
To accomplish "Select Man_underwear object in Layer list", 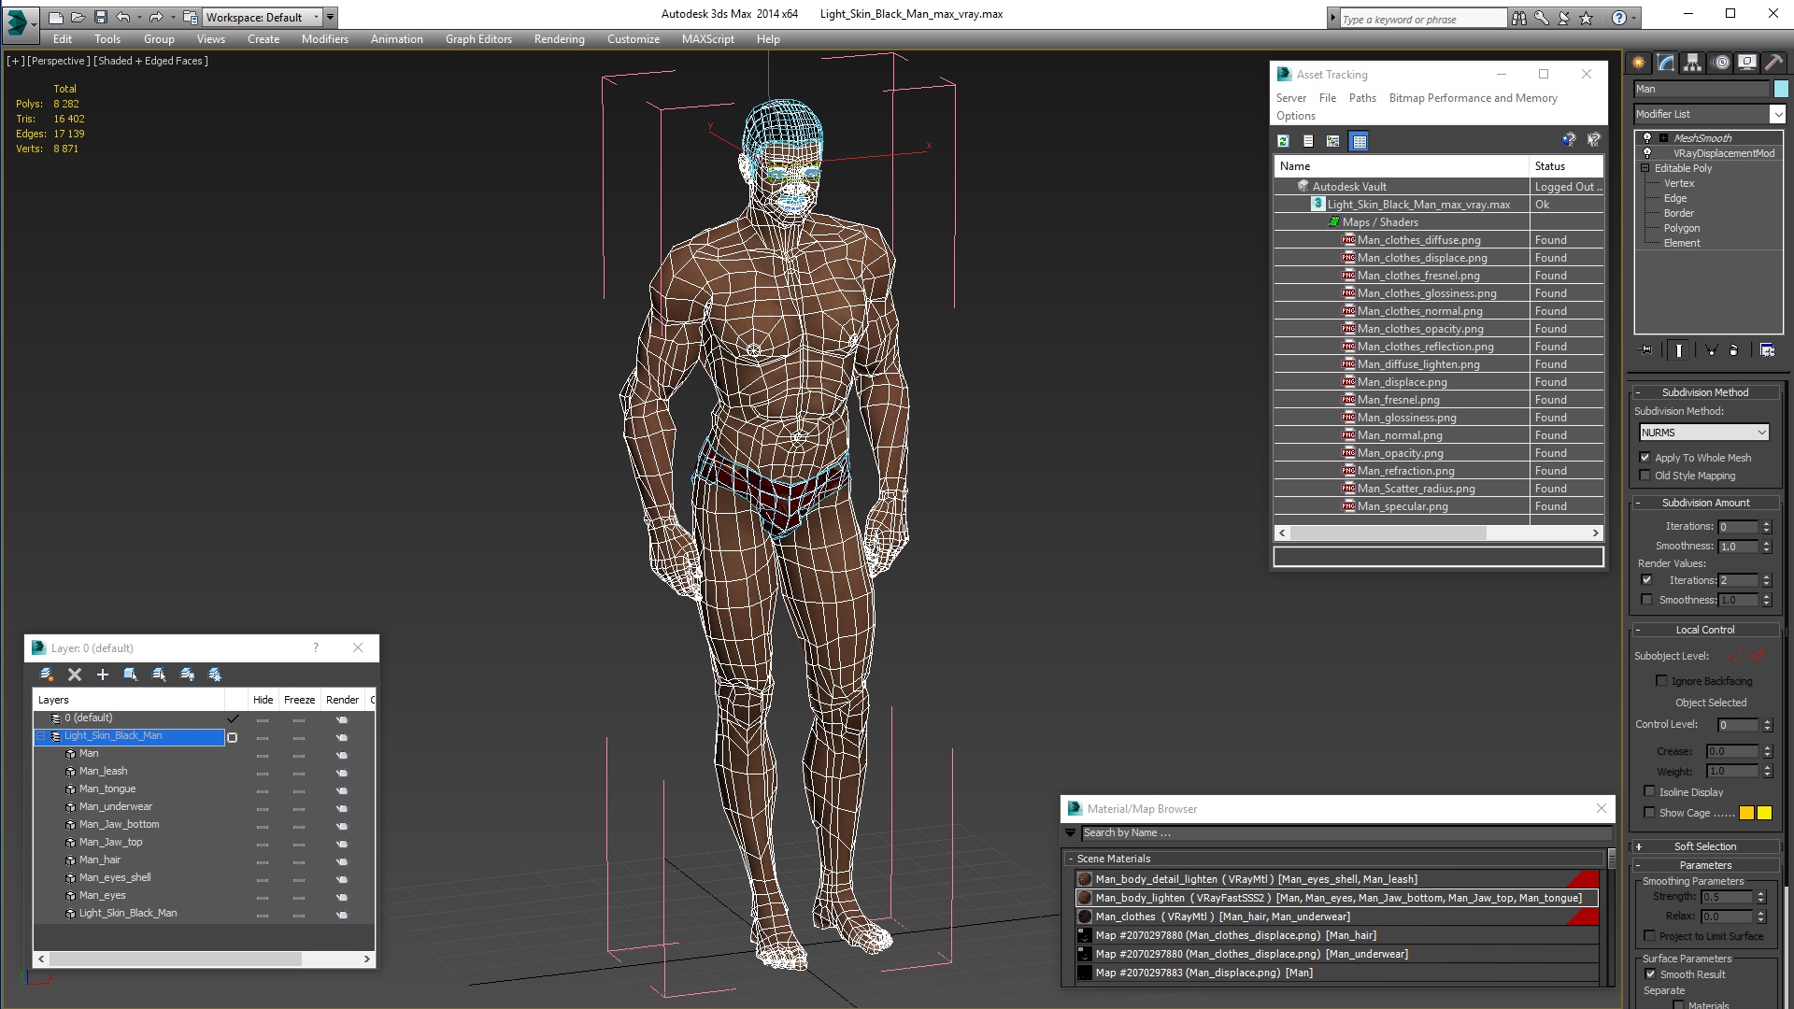I will 116,806.
